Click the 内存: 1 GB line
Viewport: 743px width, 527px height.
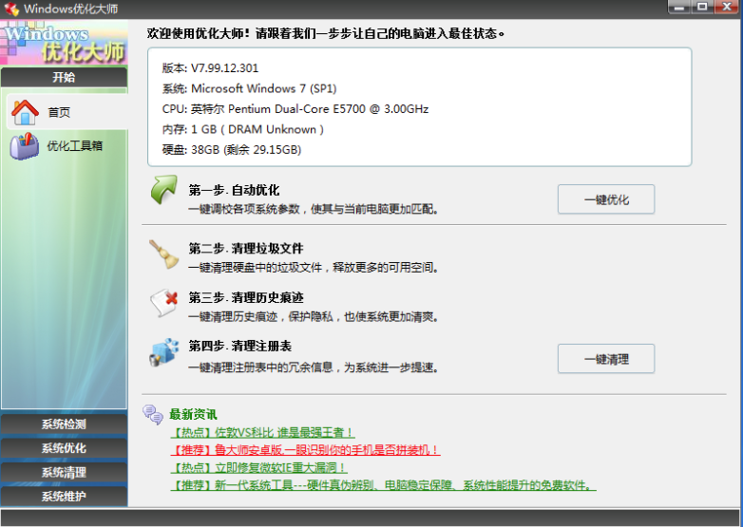[243, 129]
